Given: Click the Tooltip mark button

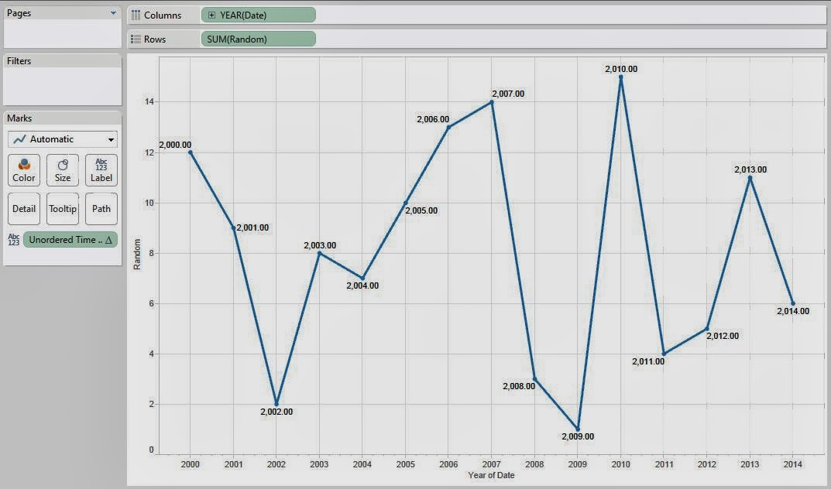Looking at the screenshot, I should pyautogui.click(x=62, y=208).
